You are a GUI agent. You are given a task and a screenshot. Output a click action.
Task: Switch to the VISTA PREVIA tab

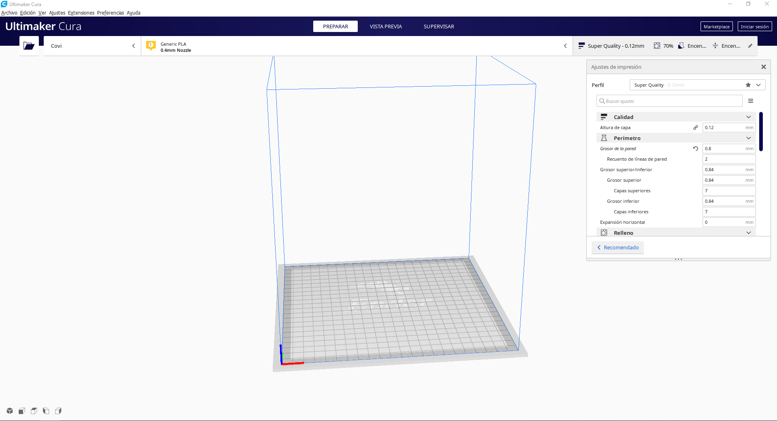(386, 26)
